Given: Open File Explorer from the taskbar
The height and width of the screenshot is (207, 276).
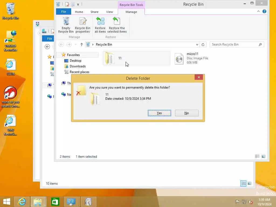Looking at the screenshot, I should (38, 202).
